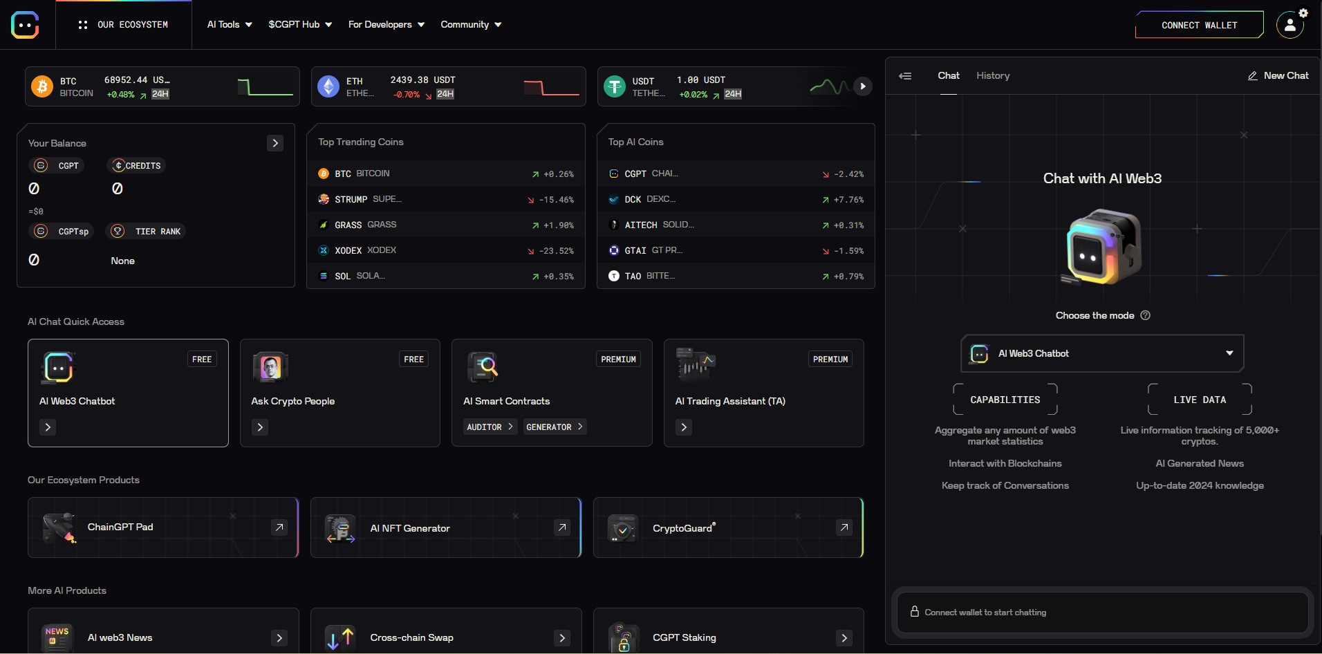Click the ChainGPT logo icon
Image resolution: width=1322 pixels, height=654 pixels.
pos(25,25)
